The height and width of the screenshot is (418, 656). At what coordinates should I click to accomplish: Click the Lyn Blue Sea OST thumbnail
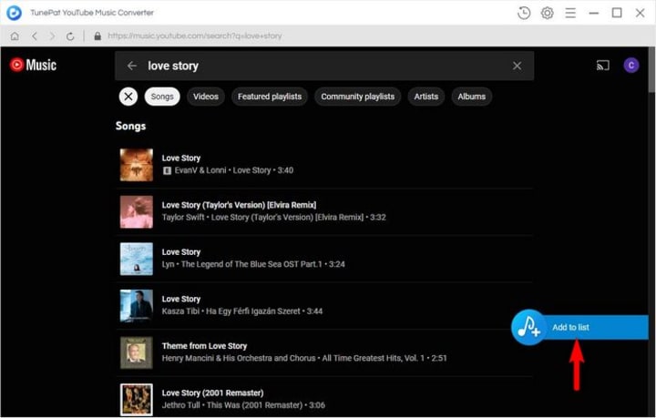tap(137, 259)
